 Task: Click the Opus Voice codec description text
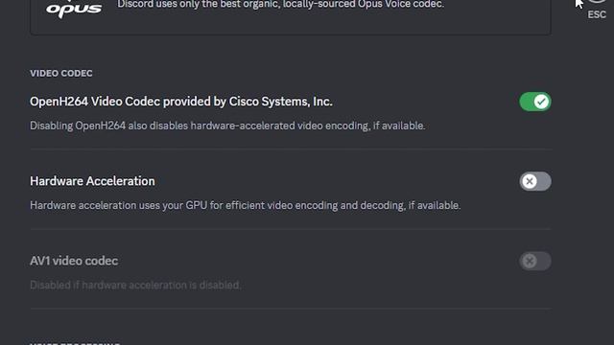click(x=280, y=4)
